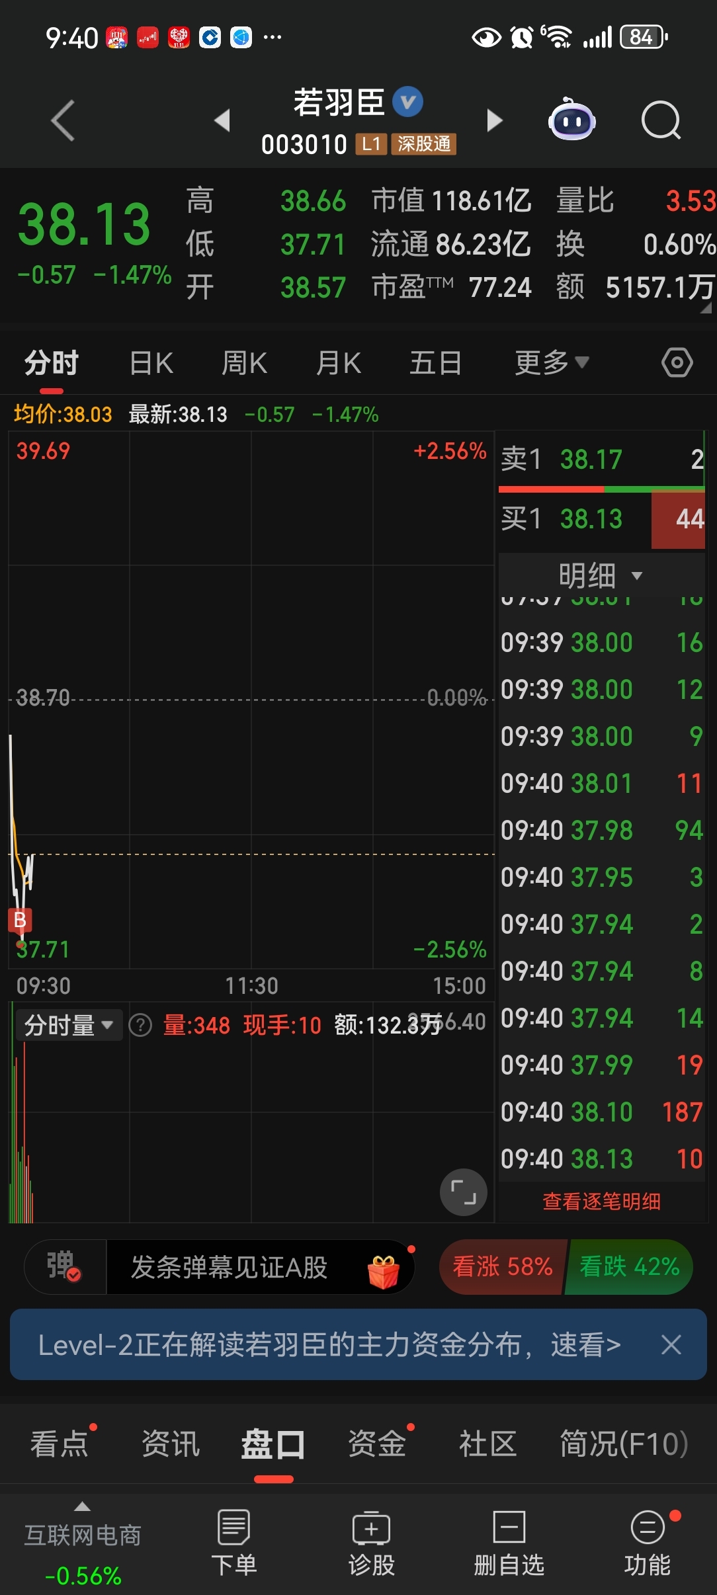
Task: Open chart settings hexagon icon
Action: 677,362
